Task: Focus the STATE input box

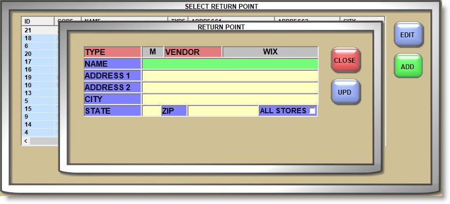Action: point(151,111)
